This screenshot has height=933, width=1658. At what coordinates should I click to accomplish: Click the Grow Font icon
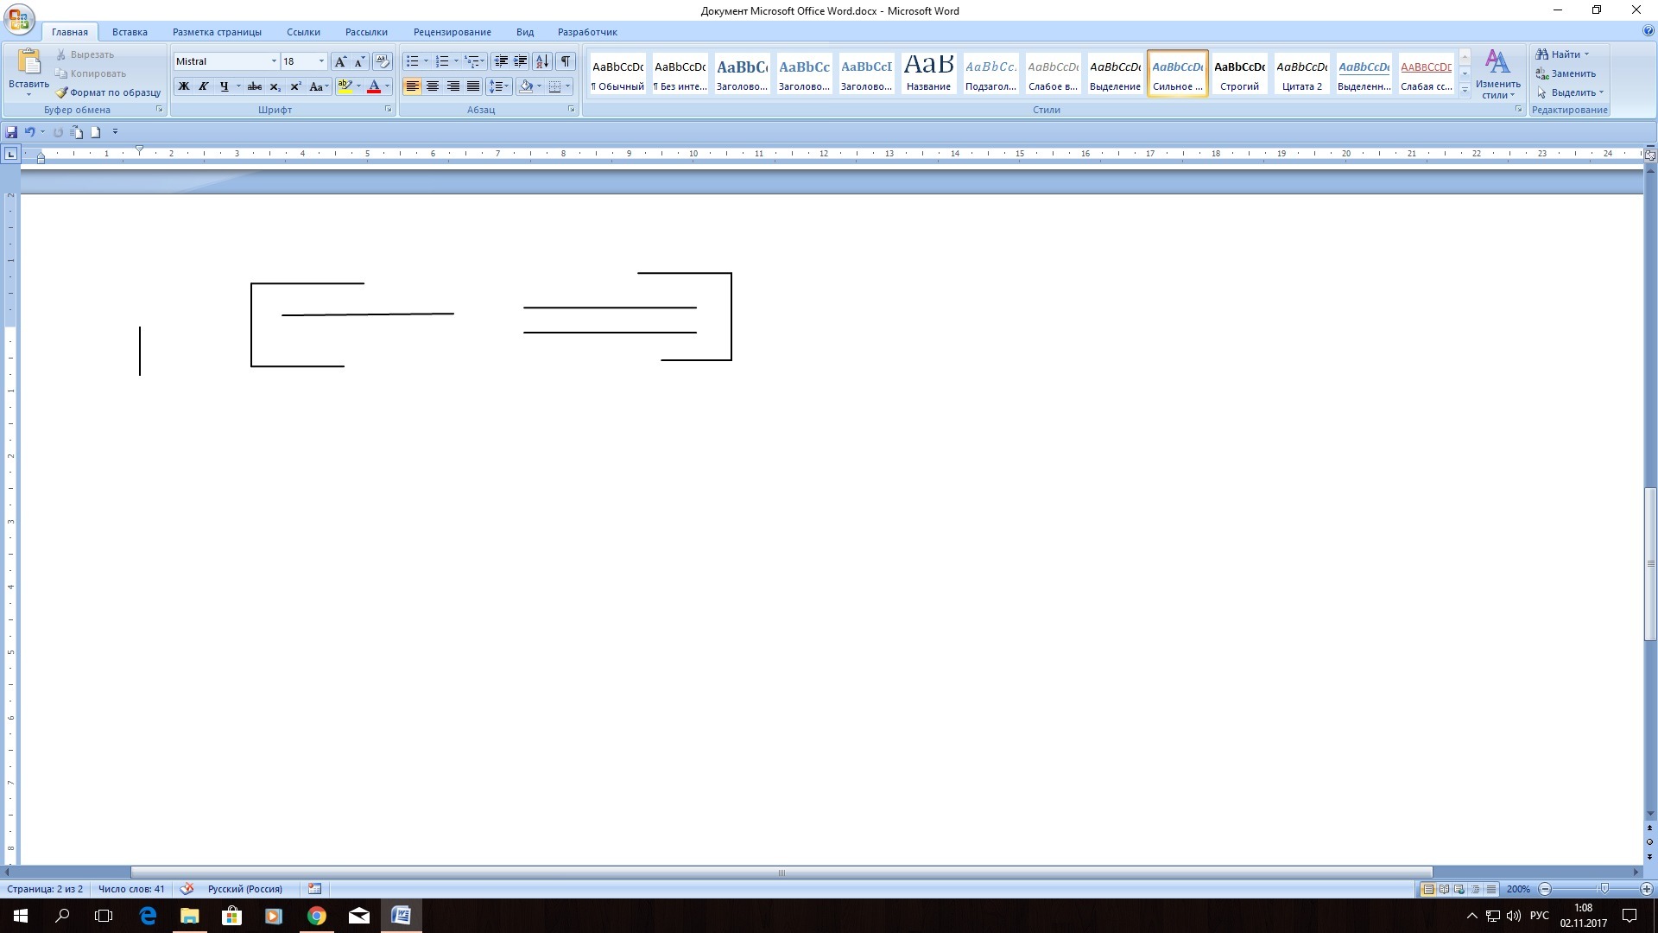340,61
